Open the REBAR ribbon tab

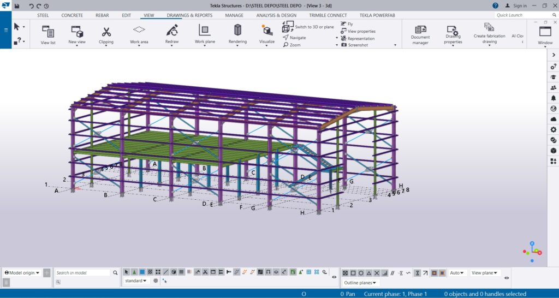tap(102, 15)
